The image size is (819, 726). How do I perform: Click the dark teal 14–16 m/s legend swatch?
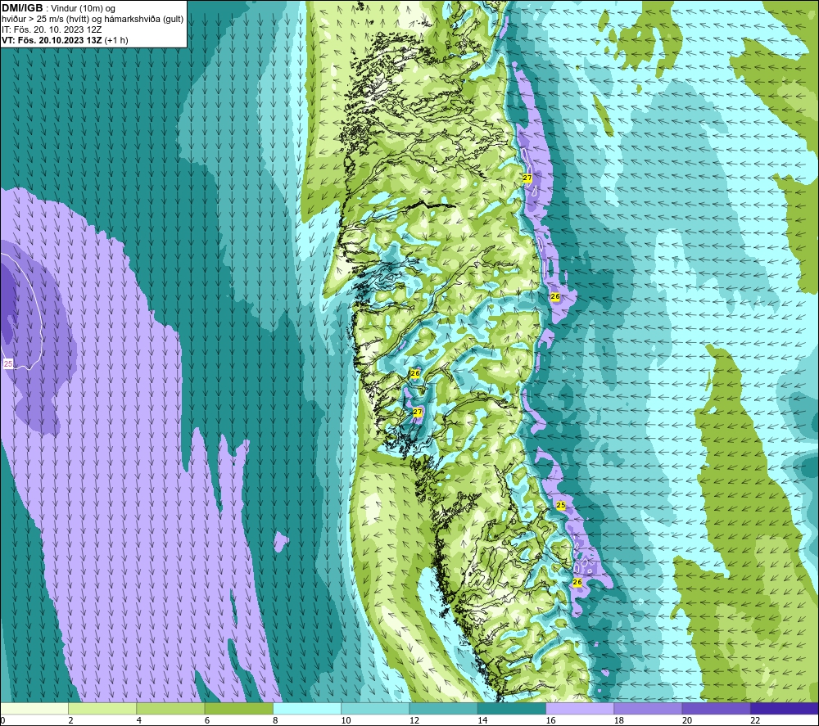(512, 708)
